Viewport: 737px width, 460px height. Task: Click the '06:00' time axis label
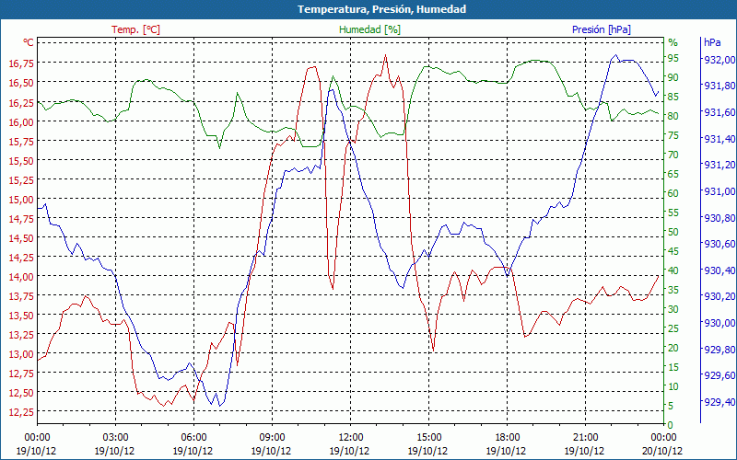point(193,438)
